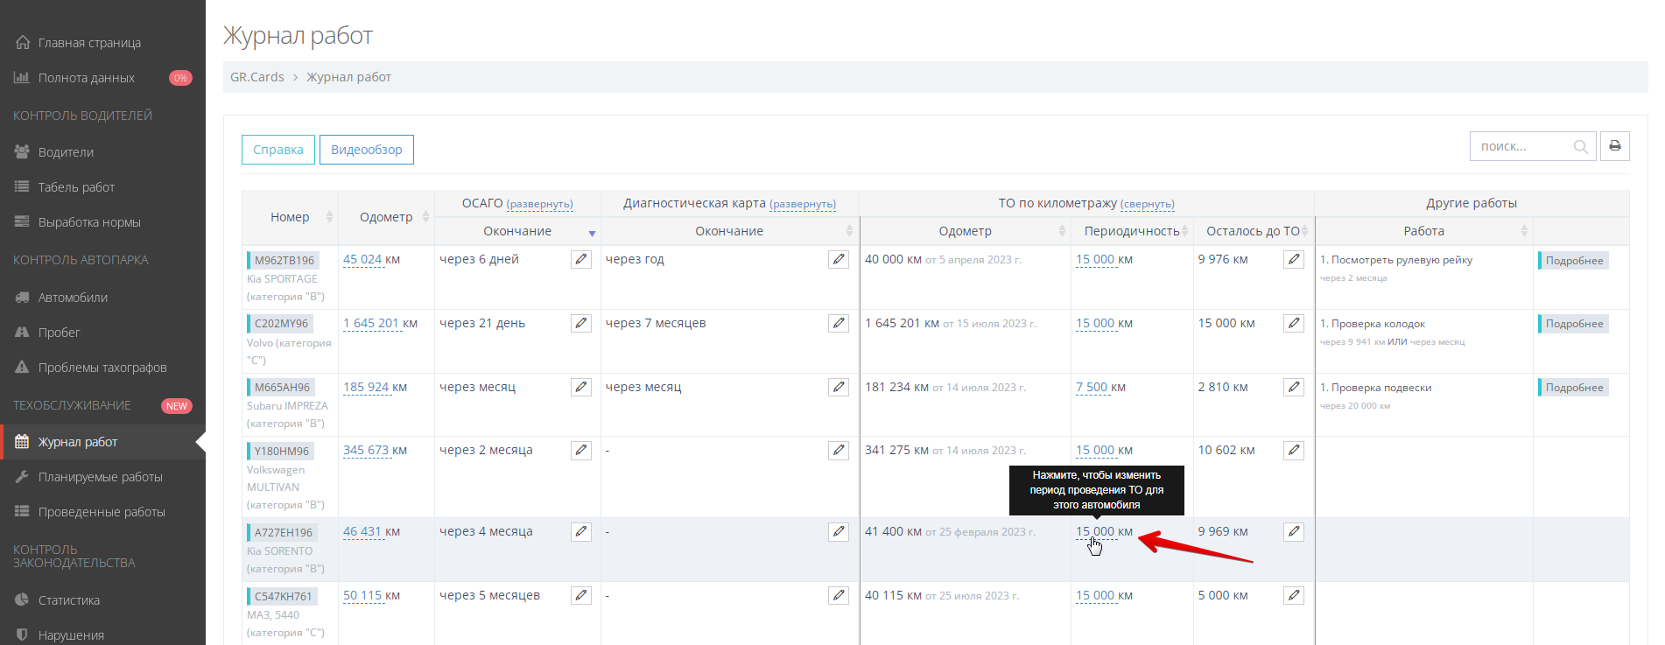Open Водители in sidebar menu
This screenshot has width=1665, height=645.
(x=66, y=152)
